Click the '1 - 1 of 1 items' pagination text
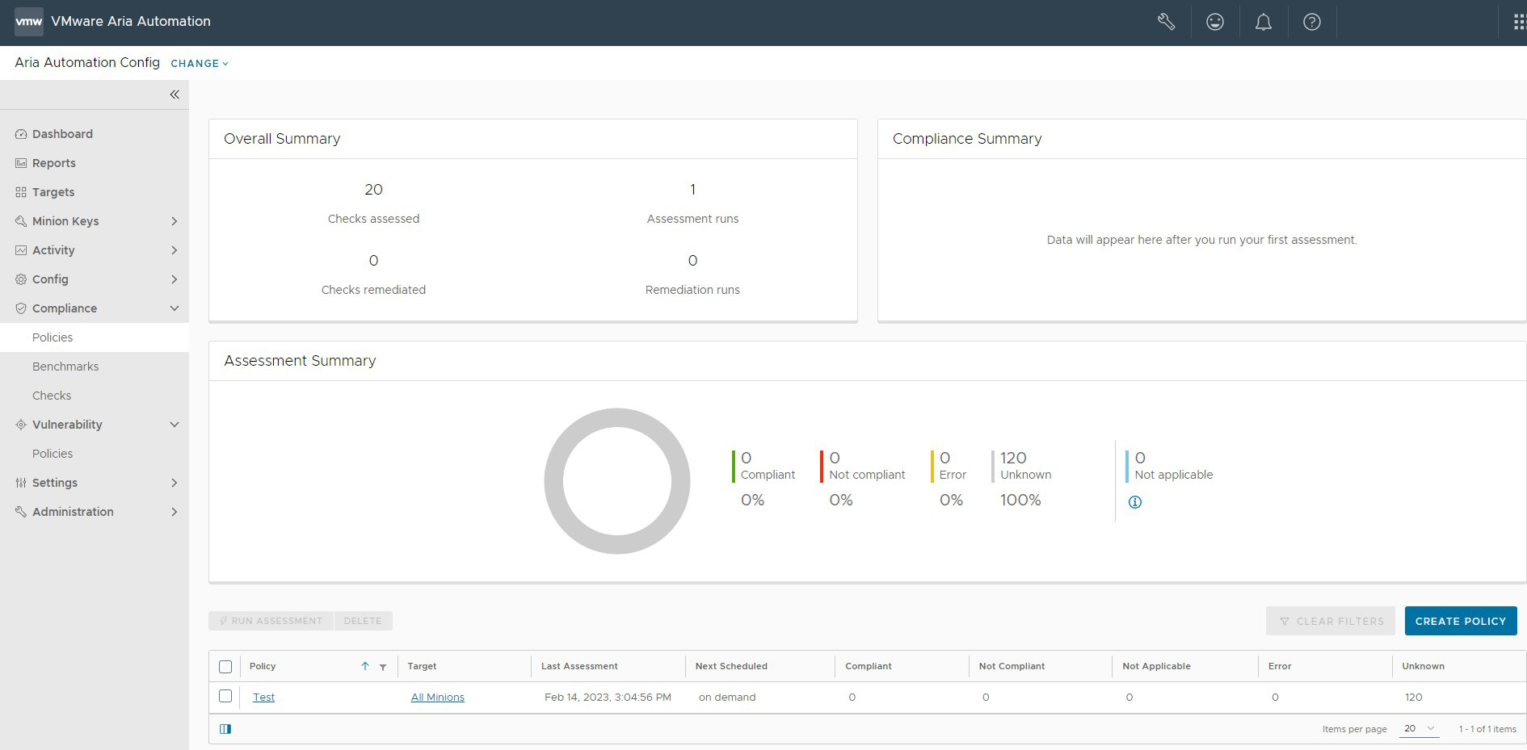Viewport: 1527px width, 750px height. point(1487,729)
